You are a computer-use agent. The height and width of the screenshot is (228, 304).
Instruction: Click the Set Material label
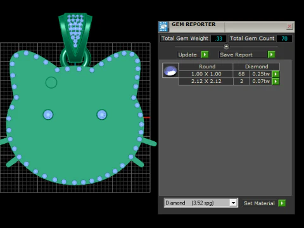259,203
